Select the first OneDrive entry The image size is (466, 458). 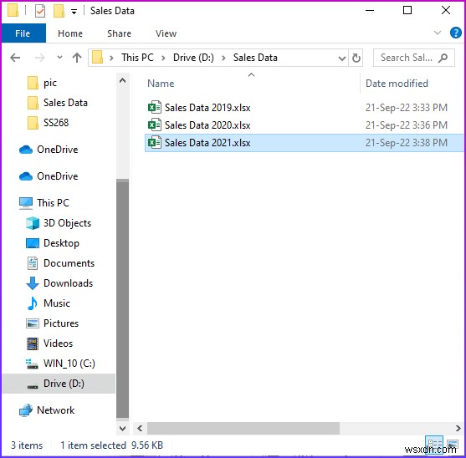pos(58,150)
